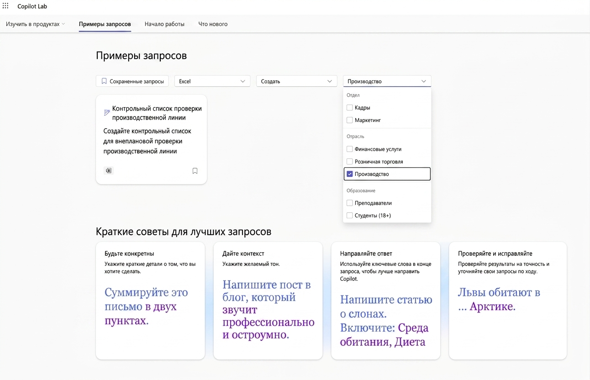
Task: Expand the Изучить в продуктах menu
Action: (35, 24)
